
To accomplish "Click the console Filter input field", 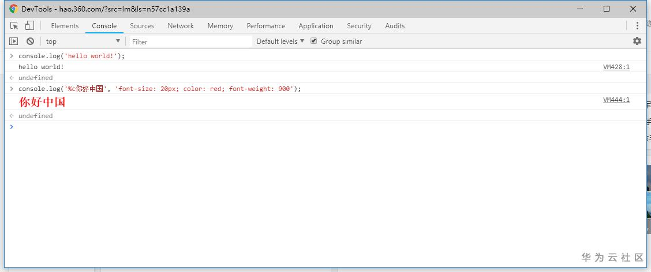I will [190, 41].
